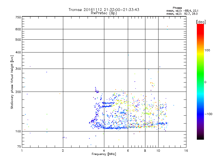
Task: Click the 'mean, sd,X: 92.7, 29.0' line
Action: (x=182, y=14)
